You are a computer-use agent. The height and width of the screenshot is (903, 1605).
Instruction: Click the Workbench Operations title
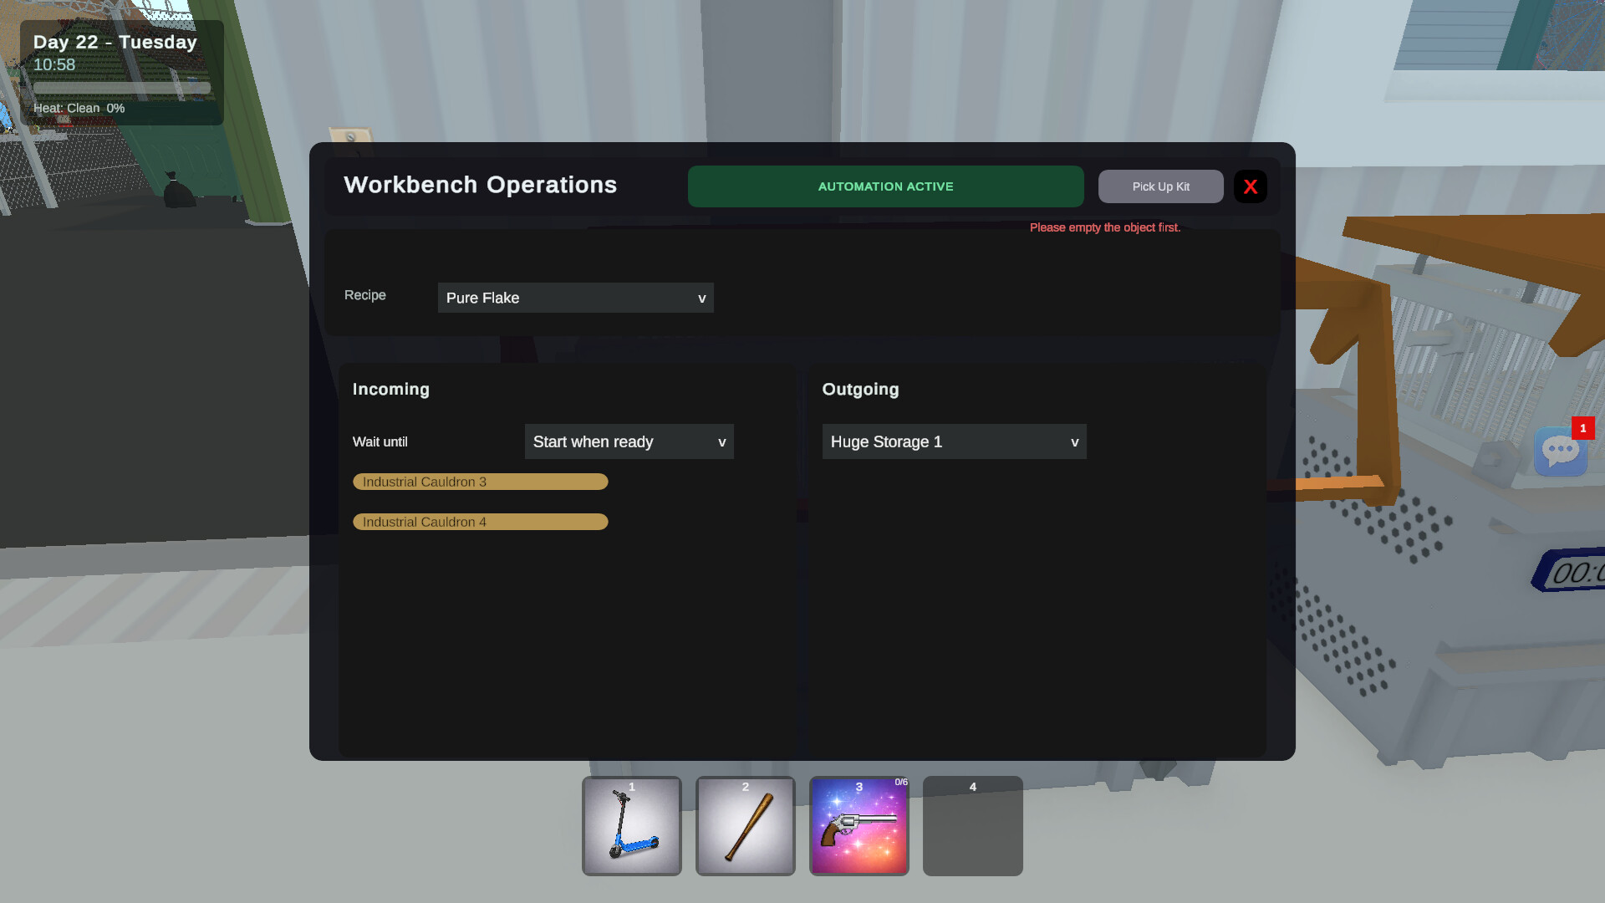point(481,185)
